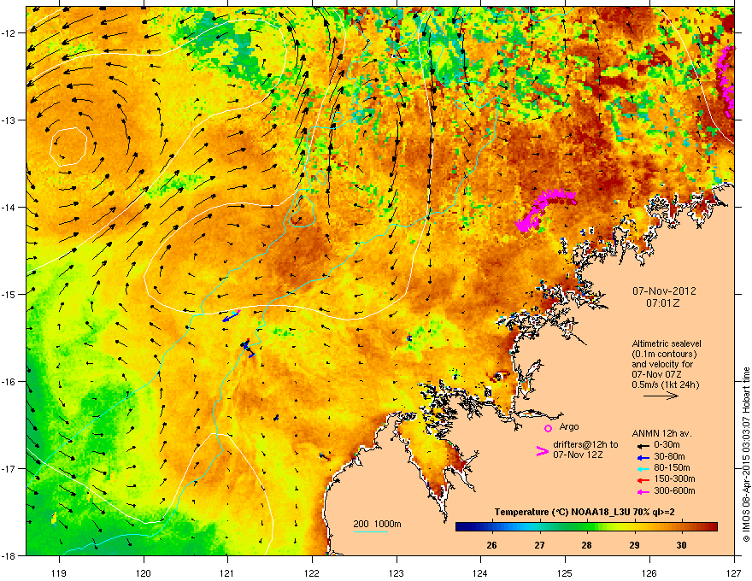
Task: Click the Temperature NOAA18_L3U colorbar title
Action: click(x=585, y=512)
